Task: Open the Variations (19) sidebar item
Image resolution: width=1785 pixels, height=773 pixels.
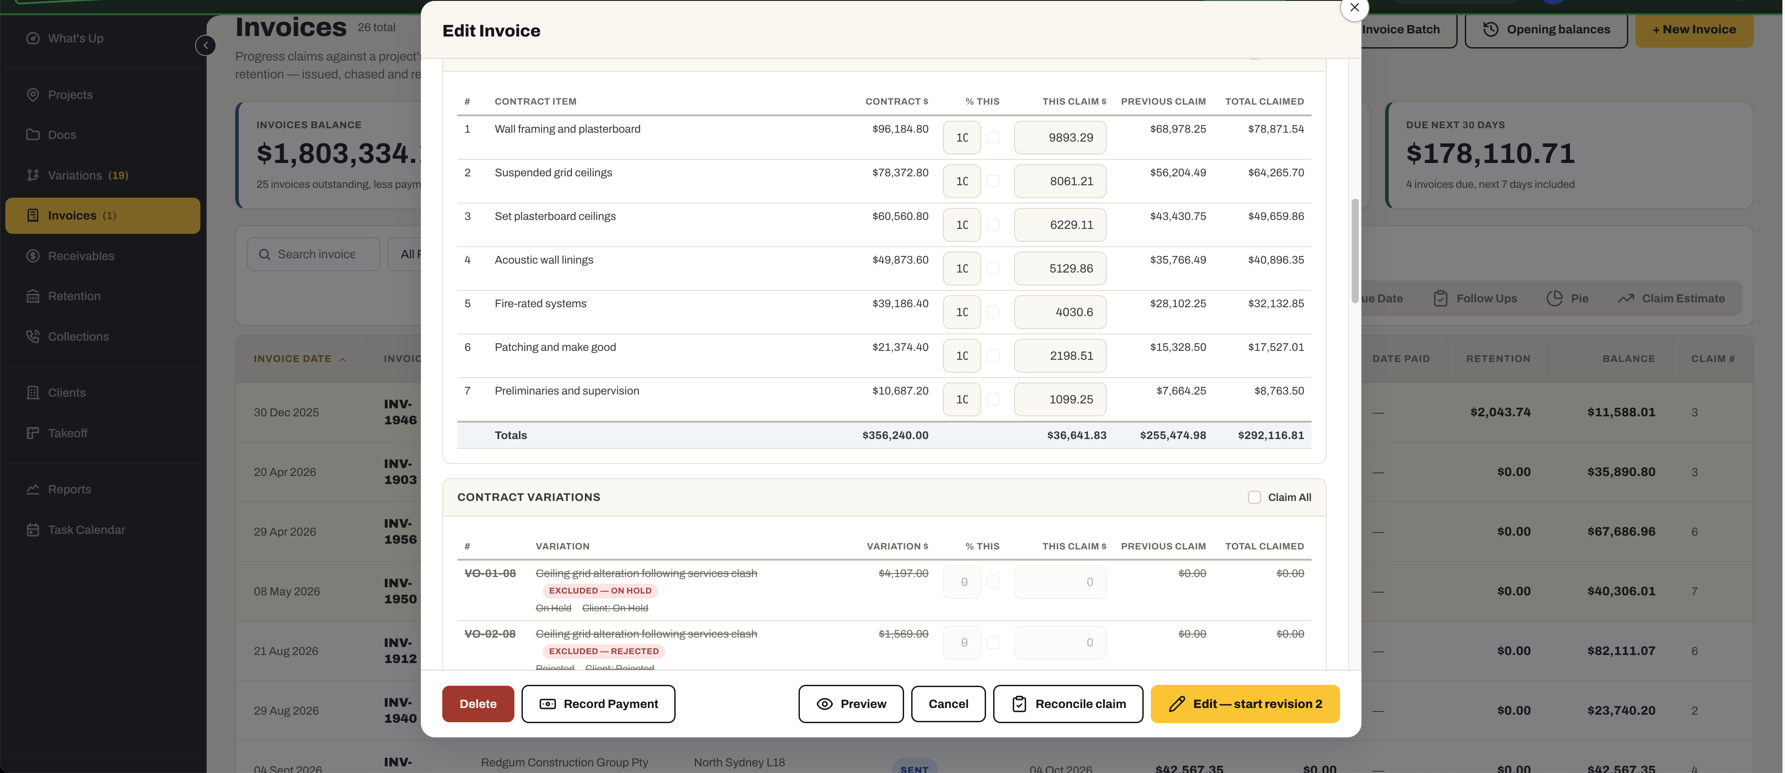Action: click(102, 175)
